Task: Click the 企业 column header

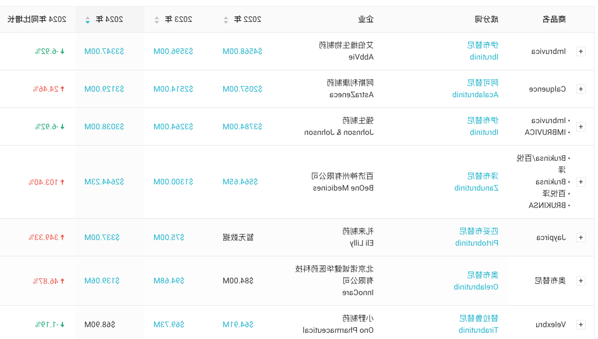Action: point(366,20)
